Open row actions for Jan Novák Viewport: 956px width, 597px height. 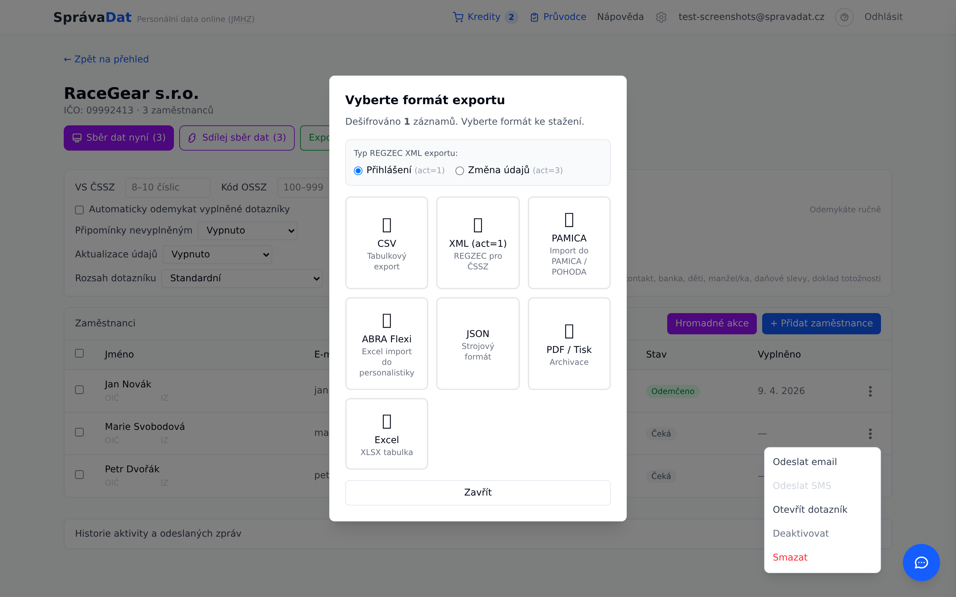[x=870, y=391]
